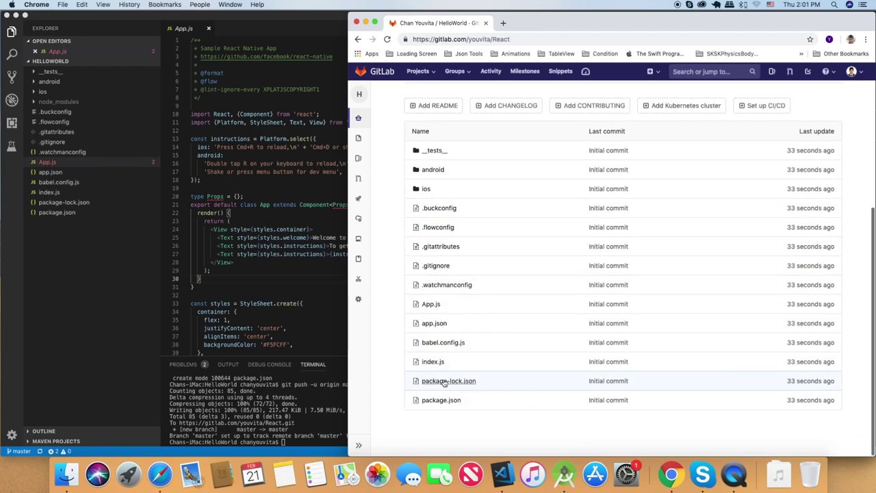Open the History menu in menu bar
The height and width of the screenshot is (493, 876).
[x=129, y=5]
